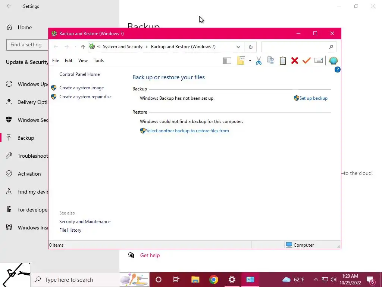Show hidden tray icons chevron
The image size is (382, 287).
click(316, 280)
